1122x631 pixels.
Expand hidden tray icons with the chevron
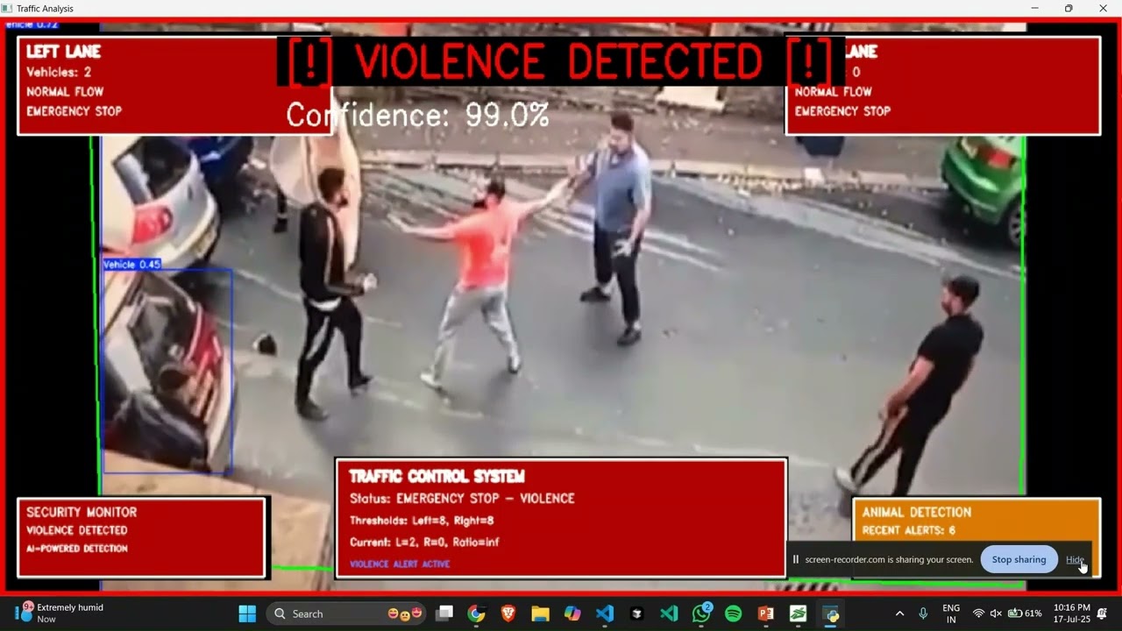(x=899, y=613)
